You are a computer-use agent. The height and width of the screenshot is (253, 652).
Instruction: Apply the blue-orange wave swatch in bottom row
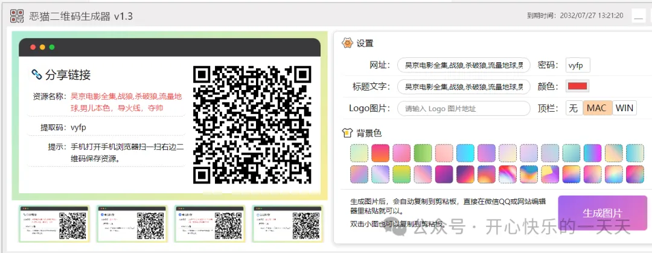[x=529, y=175]
